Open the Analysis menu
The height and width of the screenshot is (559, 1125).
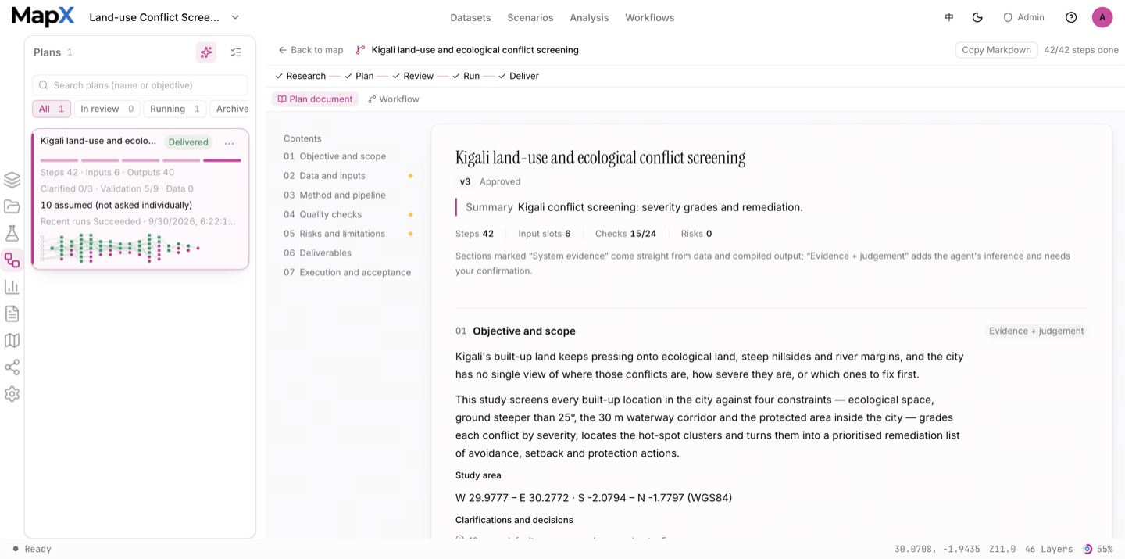point(589,17)
